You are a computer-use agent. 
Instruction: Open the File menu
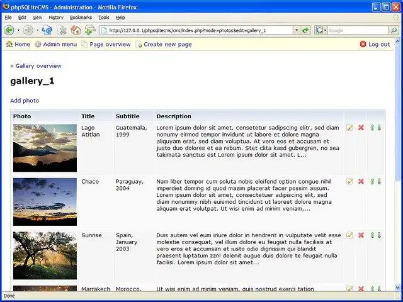point(8,18)
